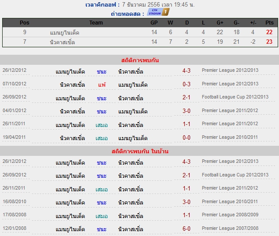This screenshot has height=236, width=279.
Task: Click the 'เวลาคิกออฟ :' label
Action: [102, 5]
